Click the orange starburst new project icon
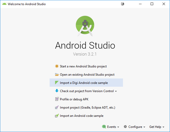 tap(57, 66)
